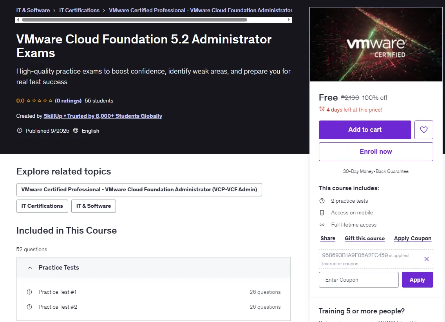The width and height of the screenshot is (445, 322).
Task: Click the struck-through ₱2,190 original price
Action: pos(350,98)
